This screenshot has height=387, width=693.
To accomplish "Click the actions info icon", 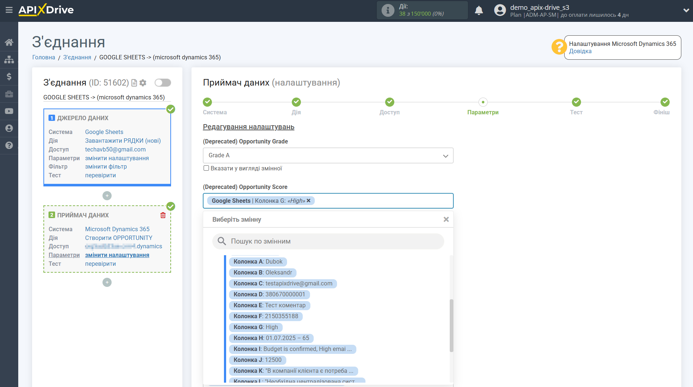I will 388,10.
